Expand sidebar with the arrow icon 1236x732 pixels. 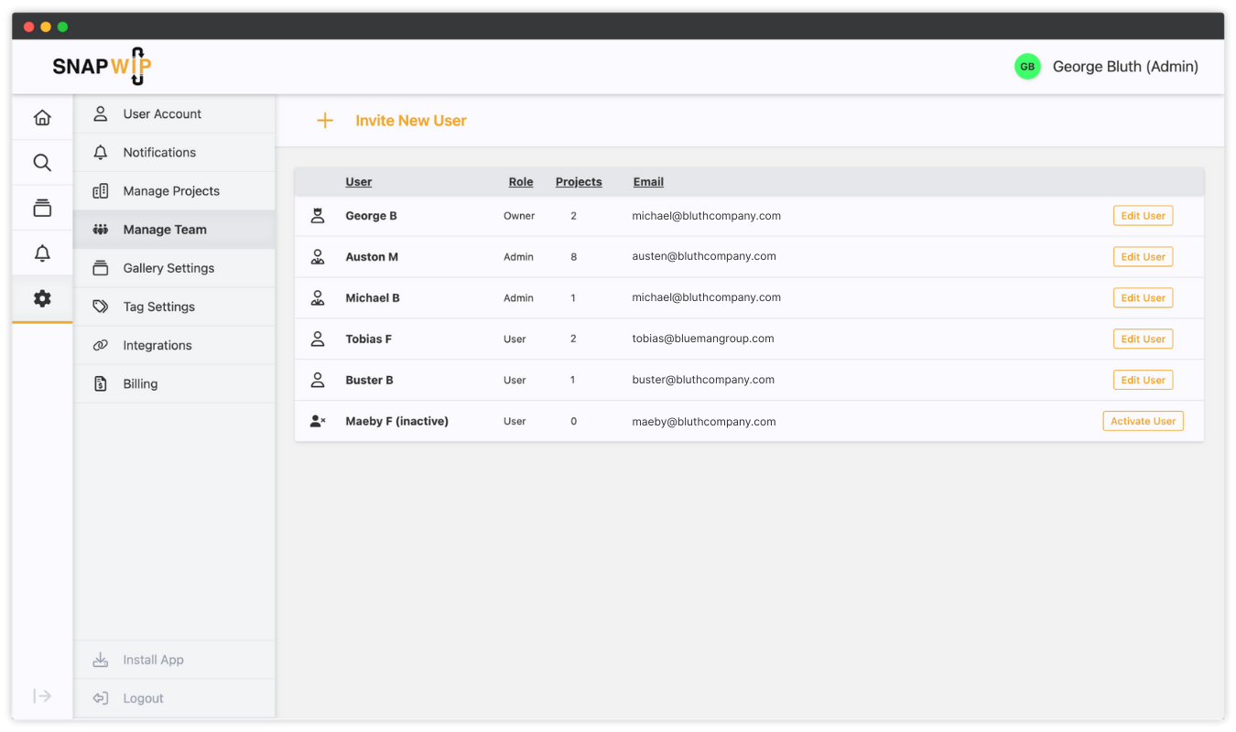point(42,696)
